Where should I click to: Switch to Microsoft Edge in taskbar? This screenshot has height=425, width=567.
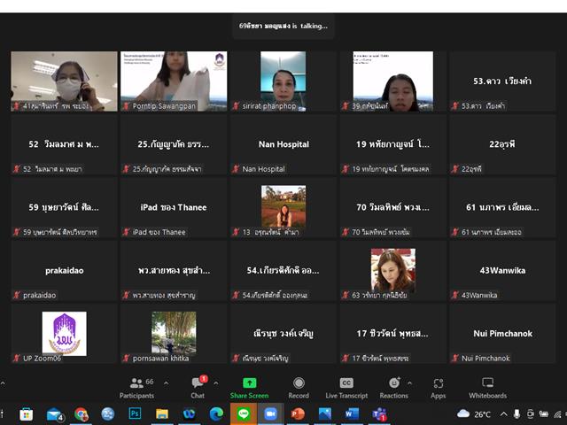point(216,414)
